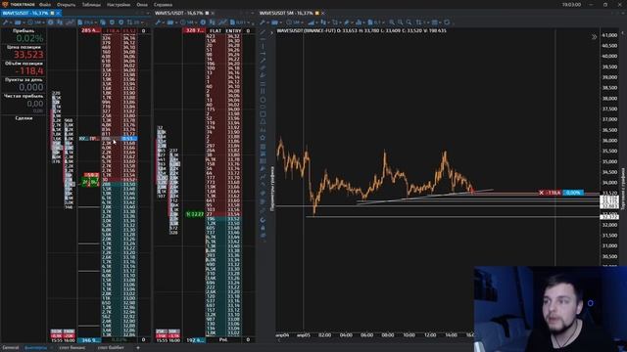Click the clock showing 19:03:00
The height and width of the screenshot is (352, 627).
coord(571,5)
